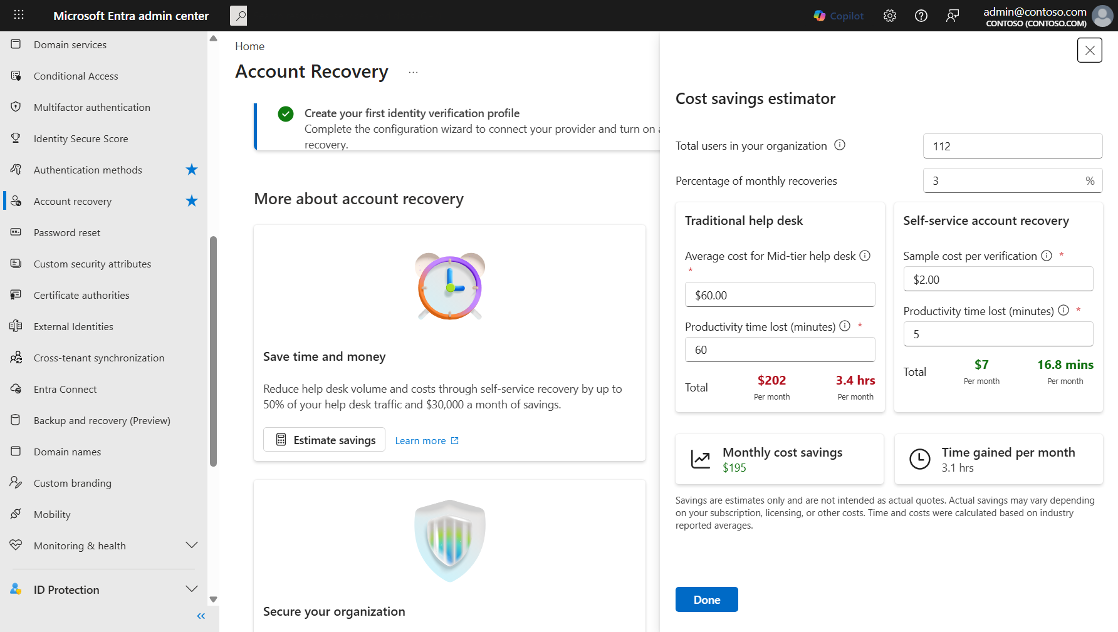
Task: Open the Account Recovery more options ellipsis
Action: (413, 73)
